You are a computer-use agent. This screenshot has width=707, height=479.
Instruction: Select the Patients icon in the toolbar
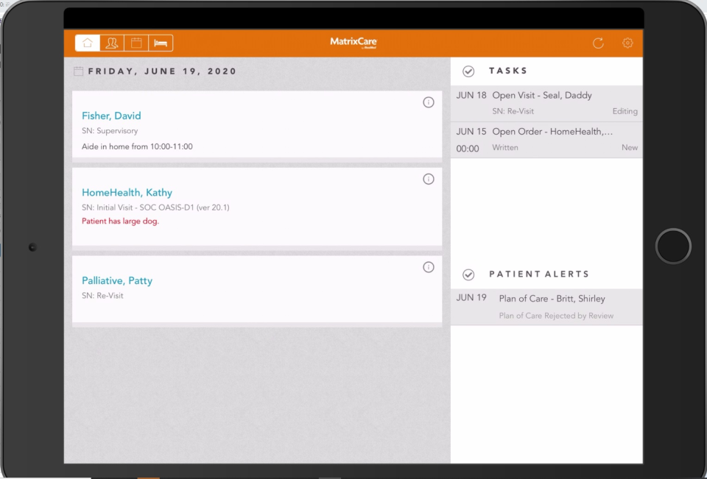click(111, 43)
